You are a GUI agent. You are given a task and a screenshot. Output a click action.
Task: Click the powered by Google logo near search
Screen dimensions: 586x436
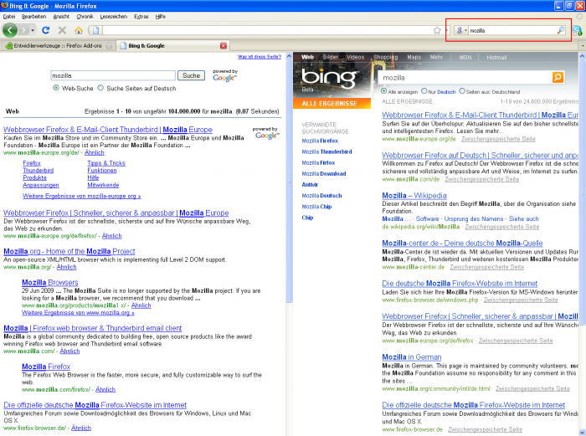click(224, 75)
